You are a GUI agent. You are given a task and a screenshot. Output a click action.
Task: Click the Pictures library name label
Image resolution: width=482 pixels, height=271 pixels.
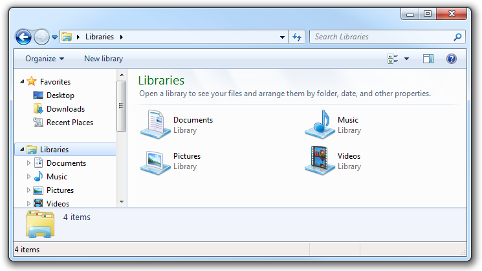tap(187, 156)
